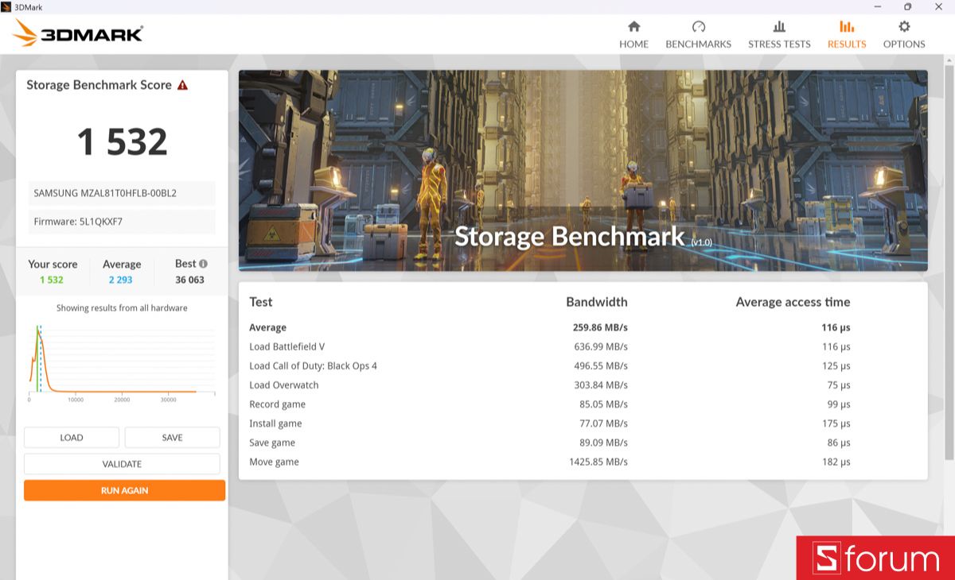Viewport: 955px width, 580px height.
Task: Click Average score value 2 293
Action: (121, 280)
